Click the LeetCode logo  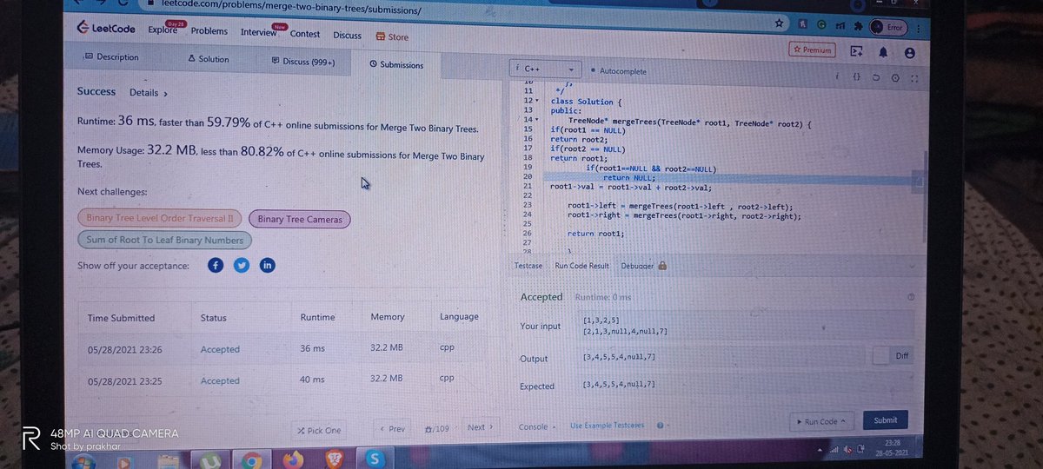[106, 29]
